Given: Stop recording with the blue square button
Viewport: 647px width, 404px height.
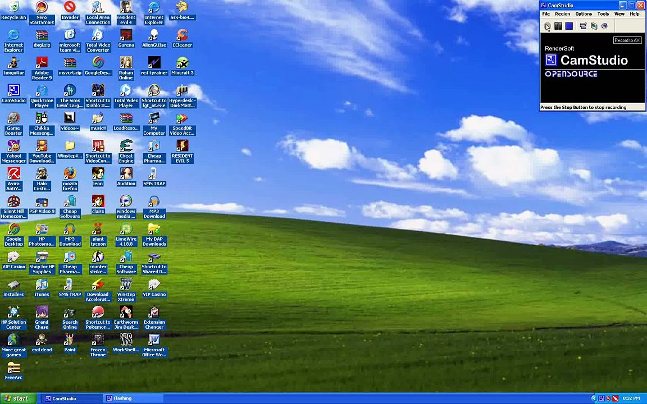Looking at the screenshot, I should [x=569, y=26].
